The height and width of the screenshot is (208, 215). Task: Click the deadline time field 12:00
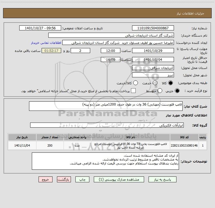111,51
